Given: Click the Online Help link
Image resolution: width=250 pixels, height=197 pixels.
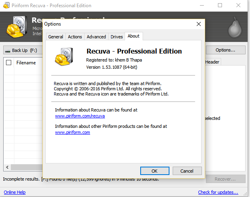Looking at the screenshot, I should [15, 192].
